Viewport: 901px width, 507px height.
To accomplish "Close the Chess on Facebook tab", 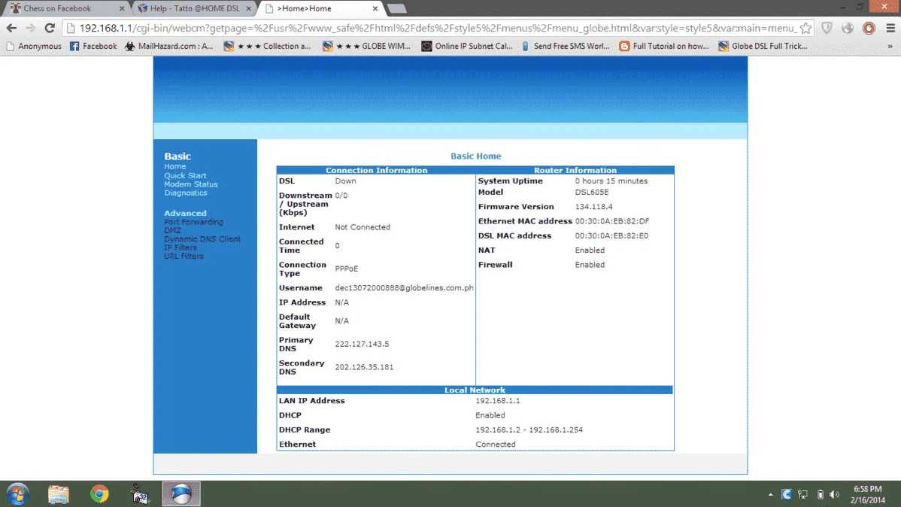I will coord(122,8).
